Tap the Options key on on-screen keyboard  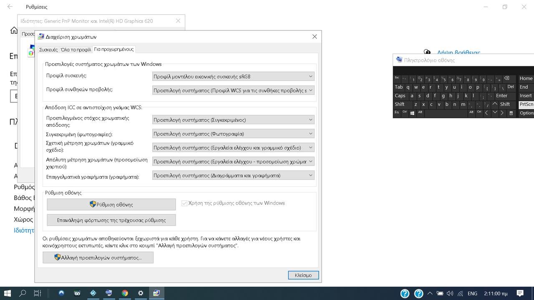pos(526,113)
